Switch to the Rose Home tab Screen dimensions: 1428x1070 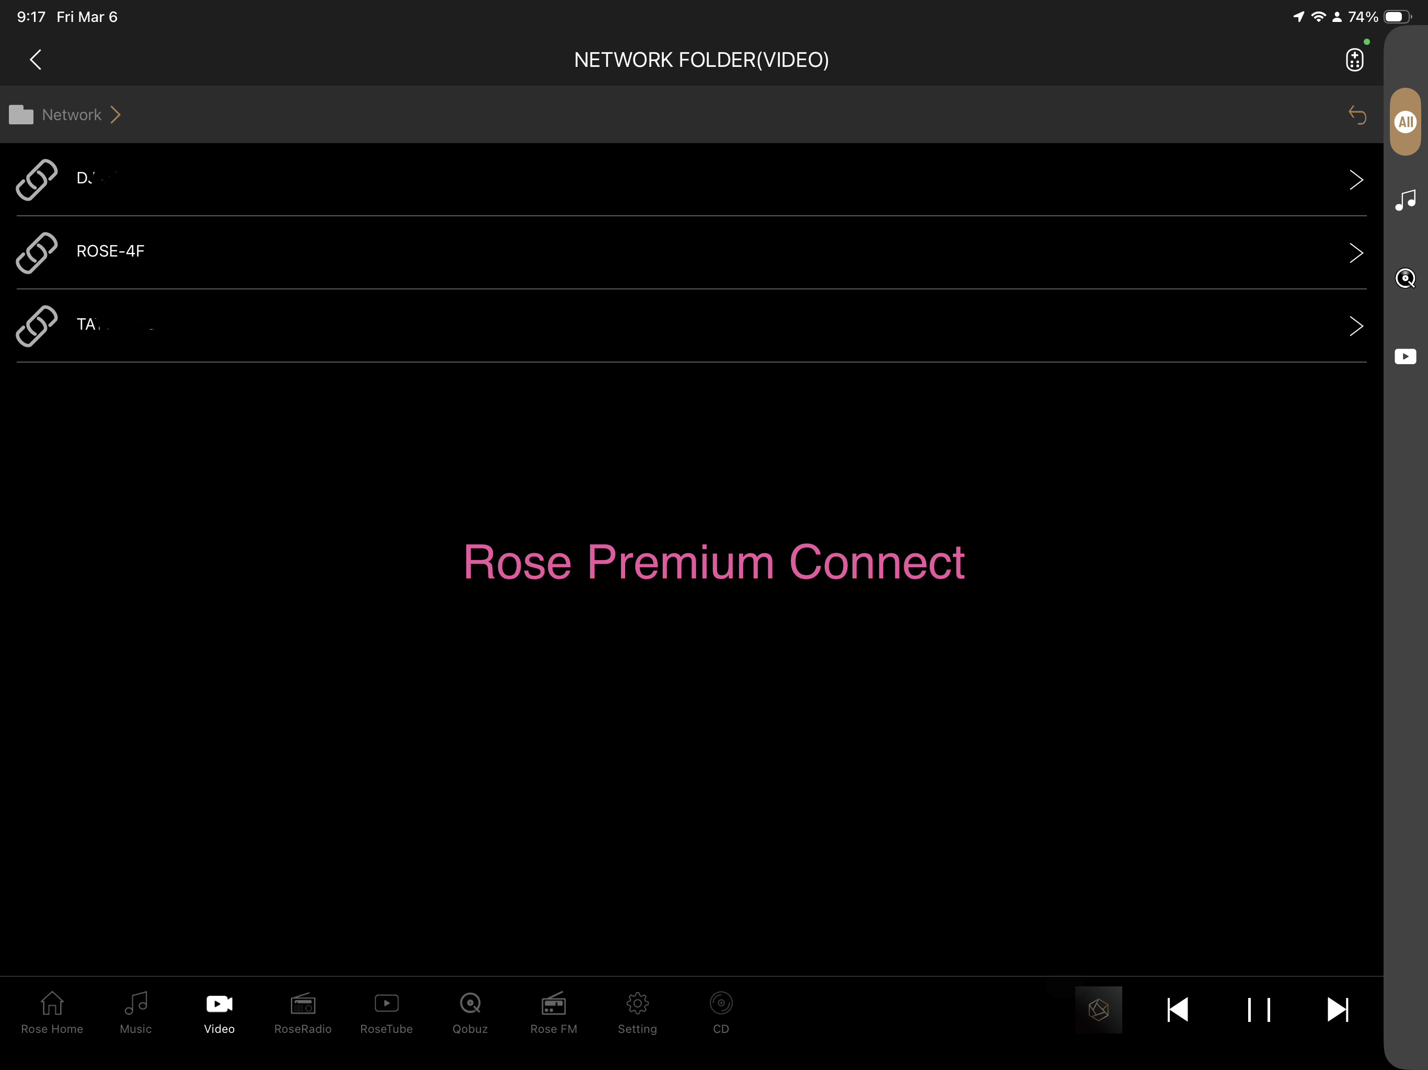[x=52, y=1013]
